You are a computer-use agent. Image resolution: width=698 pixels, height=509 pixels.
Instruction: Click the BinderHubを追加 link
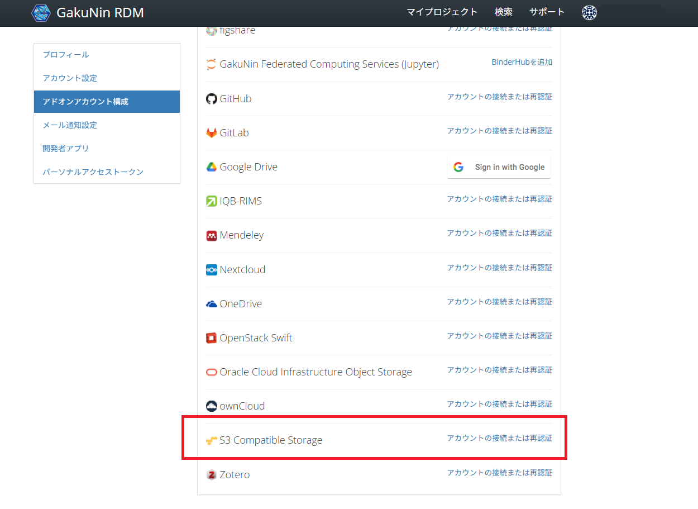coord(522,62)
